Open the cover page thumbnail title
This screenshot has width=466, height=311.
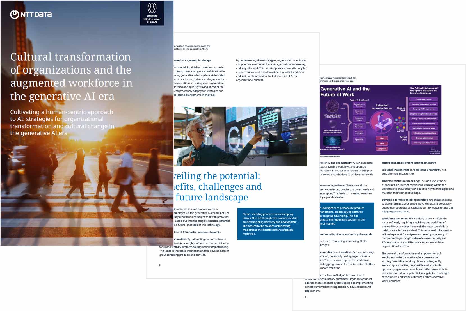tap(71, 76)
